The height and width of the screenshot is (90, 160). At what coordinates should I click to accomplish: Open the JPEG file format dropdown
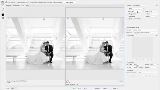pyautogui.click(x=136, y=8)
